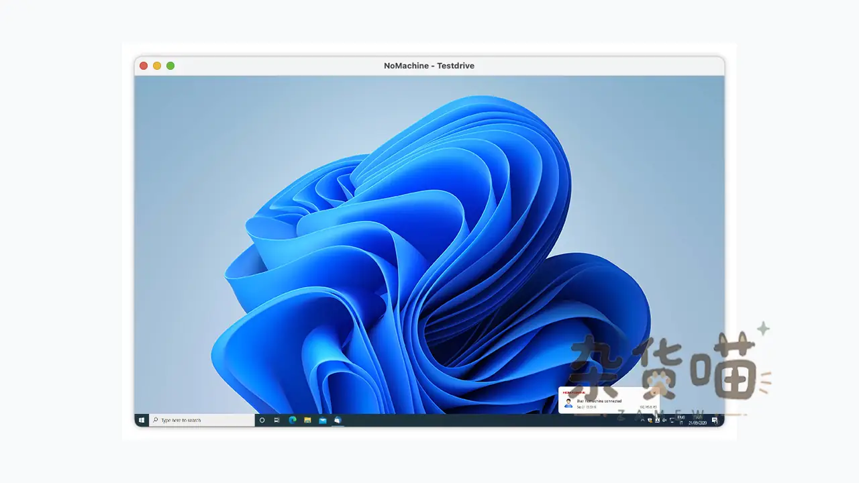859x483 pixels.
Task: Close the NoMachine - Testdrive window
Action: 144,66
